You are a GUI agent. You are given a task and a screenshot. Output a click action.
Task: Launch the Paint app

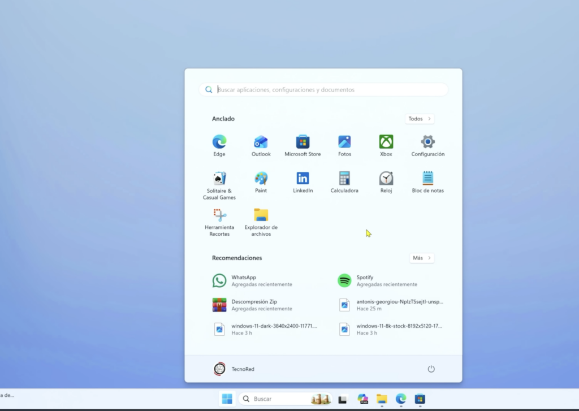click(x=261, y=183)
